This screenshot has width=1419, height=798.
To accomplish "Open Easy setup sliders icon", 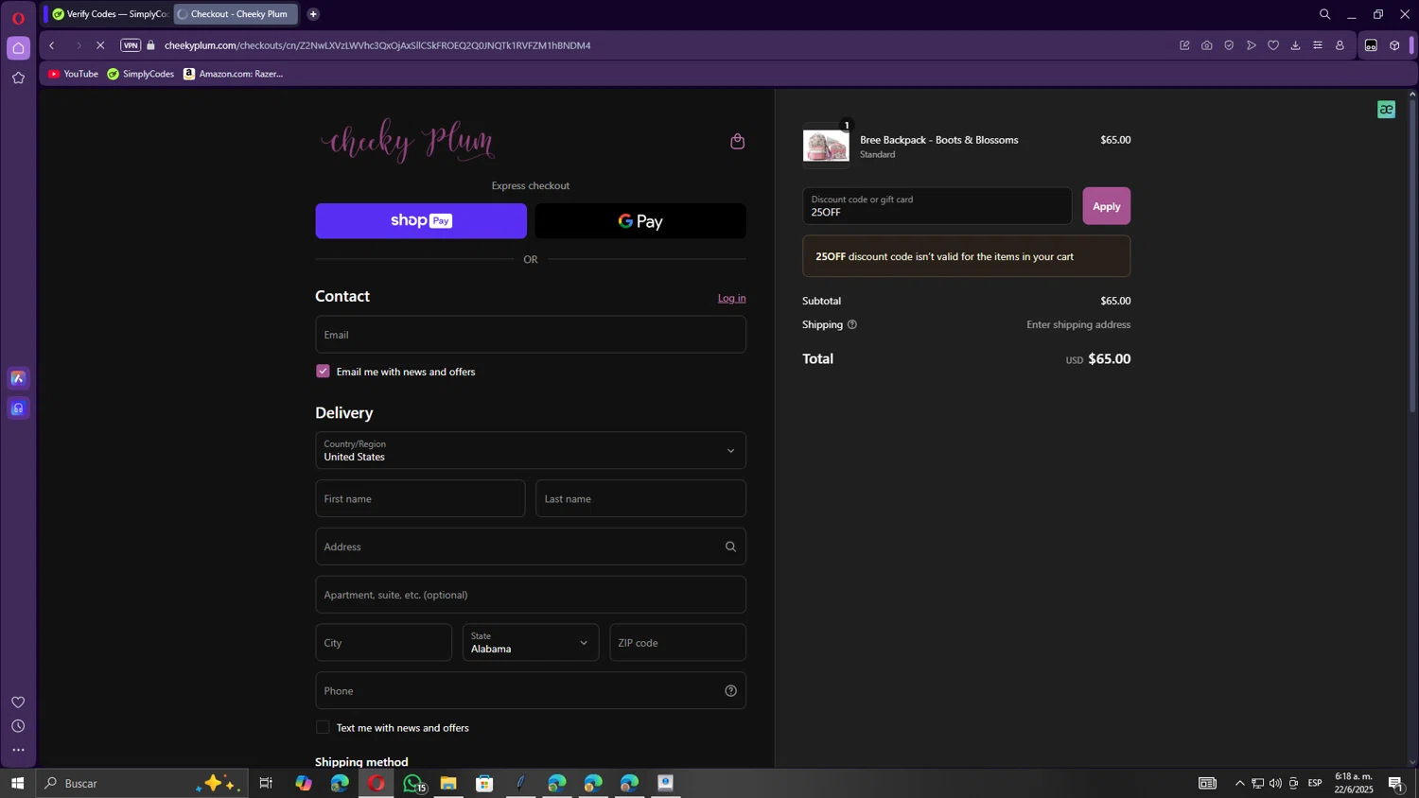I will (1318, 45).
